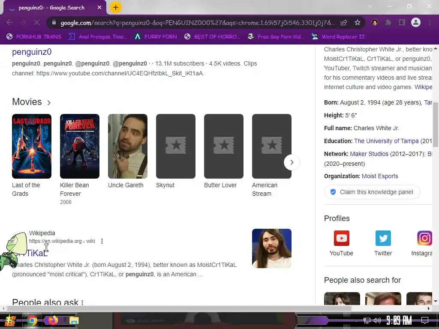Open network status tray icon
Image resolution: width=439 pixels, height=329 pixels.
(x=367, y=320)
